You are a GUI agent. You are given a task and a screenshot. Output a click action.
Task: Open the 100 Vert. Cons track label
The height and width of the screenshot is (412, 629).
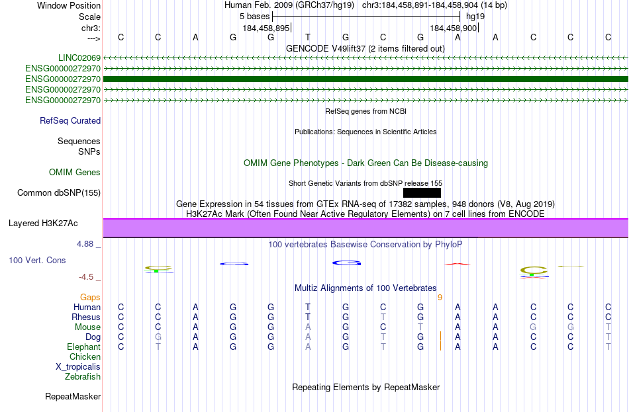point(37,261)
